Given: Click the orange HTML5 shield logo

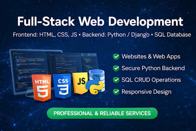Looking at the screenshot, I should (x=42, y=88).
